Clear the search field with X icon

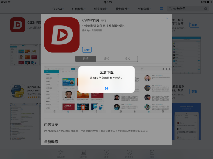[206, 9]
